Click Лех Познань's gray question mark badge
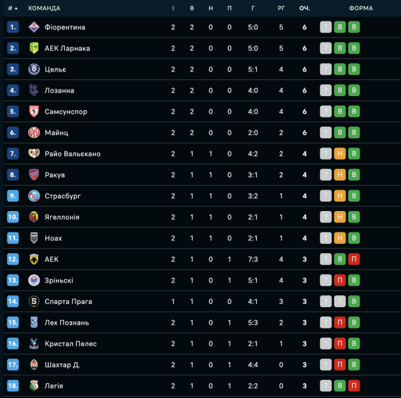The width and height of the screenshot is (401, 398). pyautogui.click(x=325, y=323)
